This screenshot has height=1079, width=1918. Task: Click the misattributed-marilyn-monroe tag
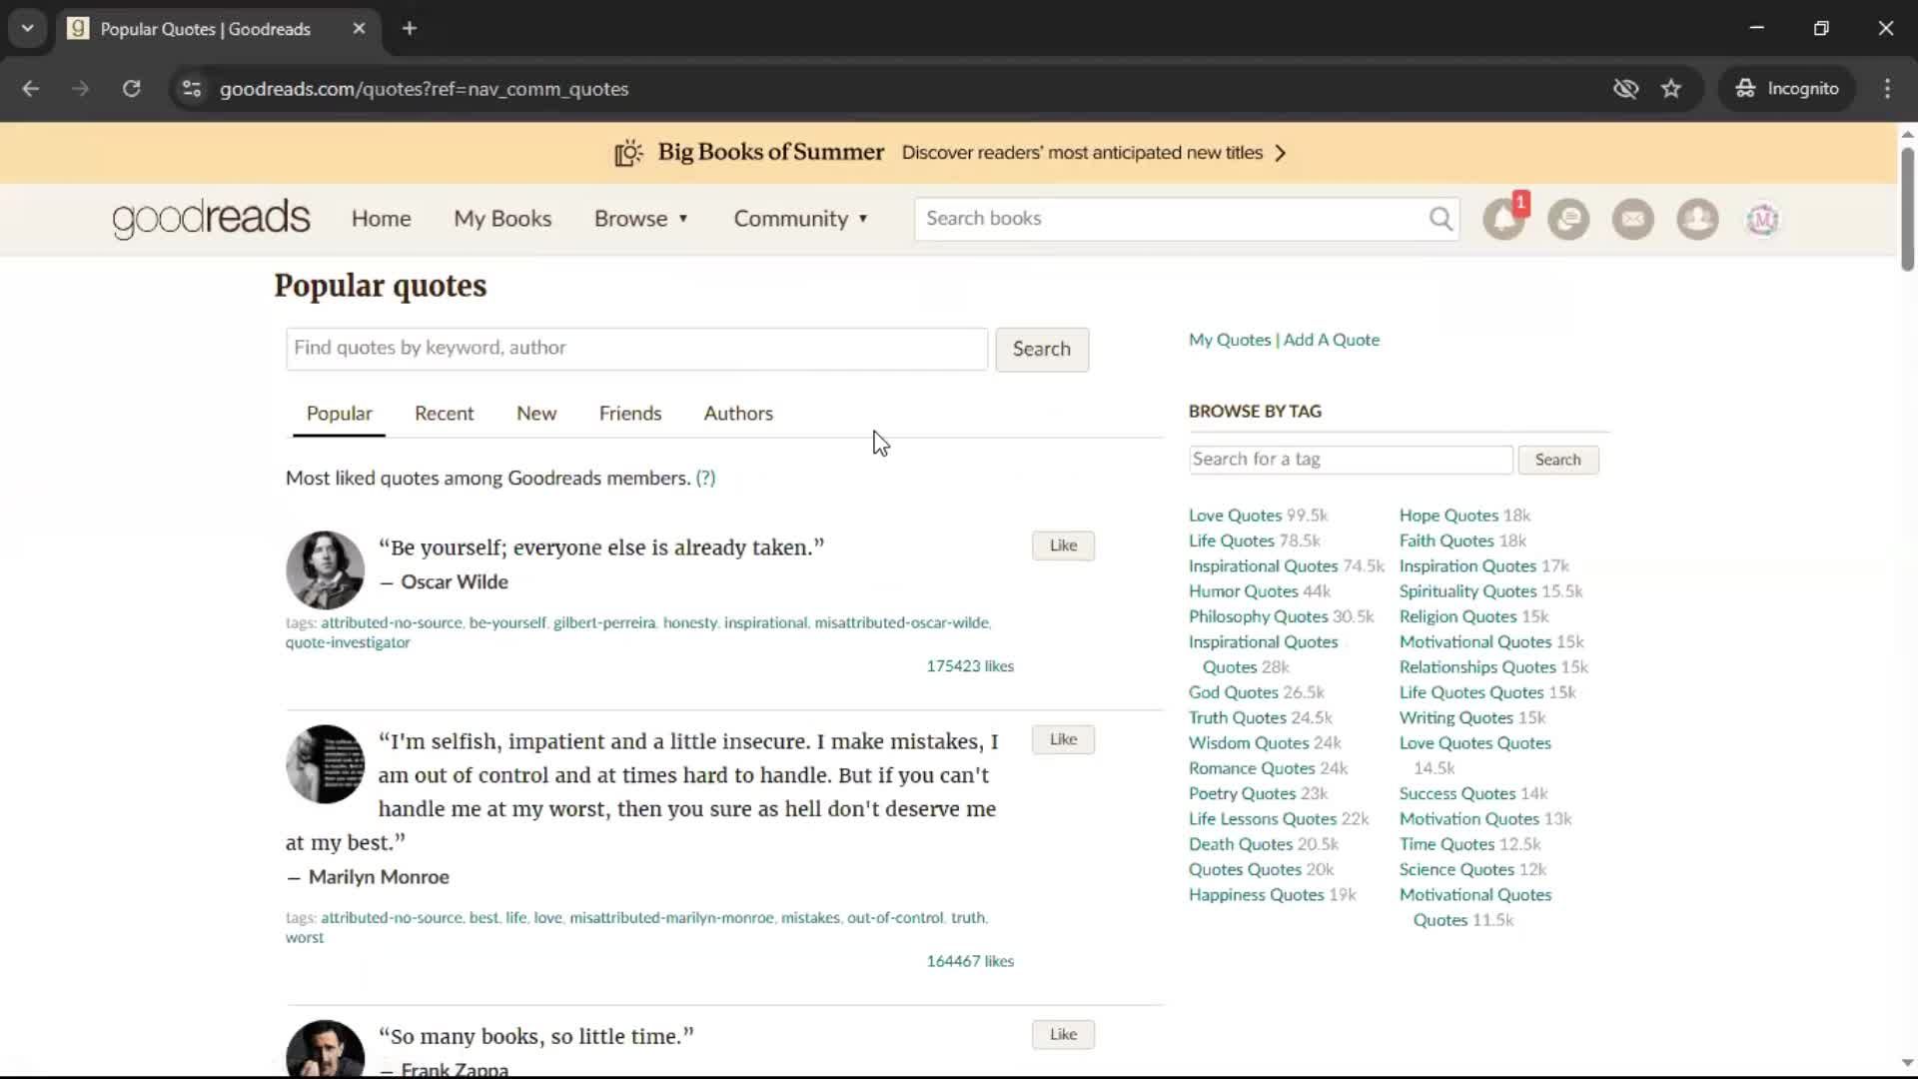click(671, 917)
